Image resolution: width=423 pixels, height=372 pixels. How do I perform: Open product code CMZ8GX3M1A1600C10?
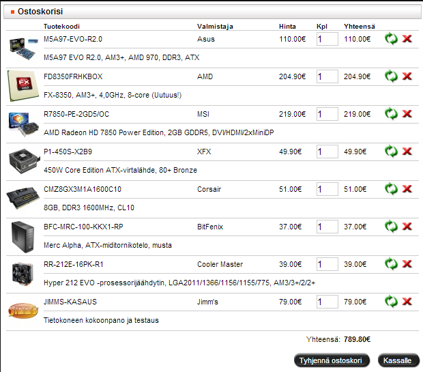pos(83,189)
